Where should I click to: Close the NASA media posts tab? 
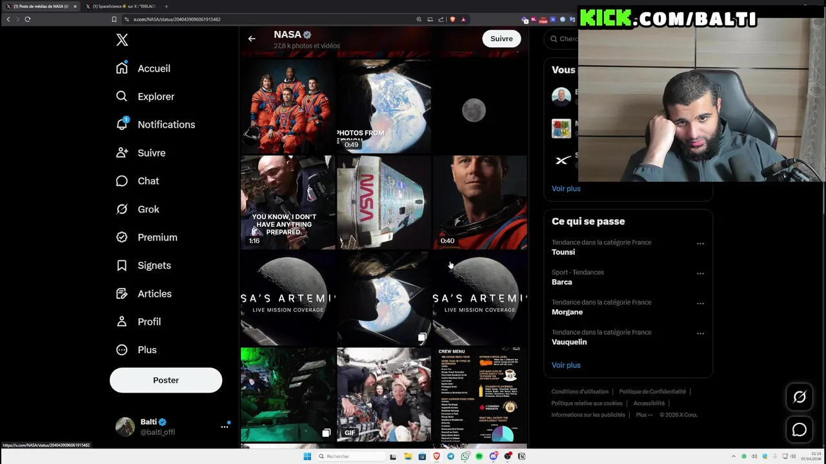pyautogui.click(x=75, y=6)
